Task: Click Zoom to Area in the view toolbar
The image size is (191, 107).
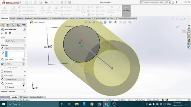Action: click(x=90, y=22)
